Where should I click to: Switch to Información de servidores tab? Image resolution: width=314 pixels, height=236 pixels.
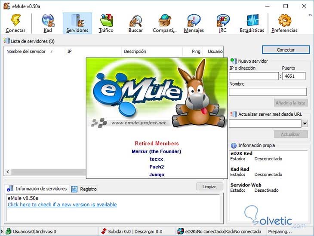point(37,189)
